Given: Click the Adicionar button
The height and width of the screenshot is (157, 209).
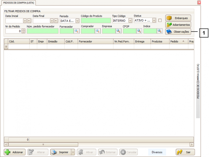Looking at the screenshot, I should (15, 152).
